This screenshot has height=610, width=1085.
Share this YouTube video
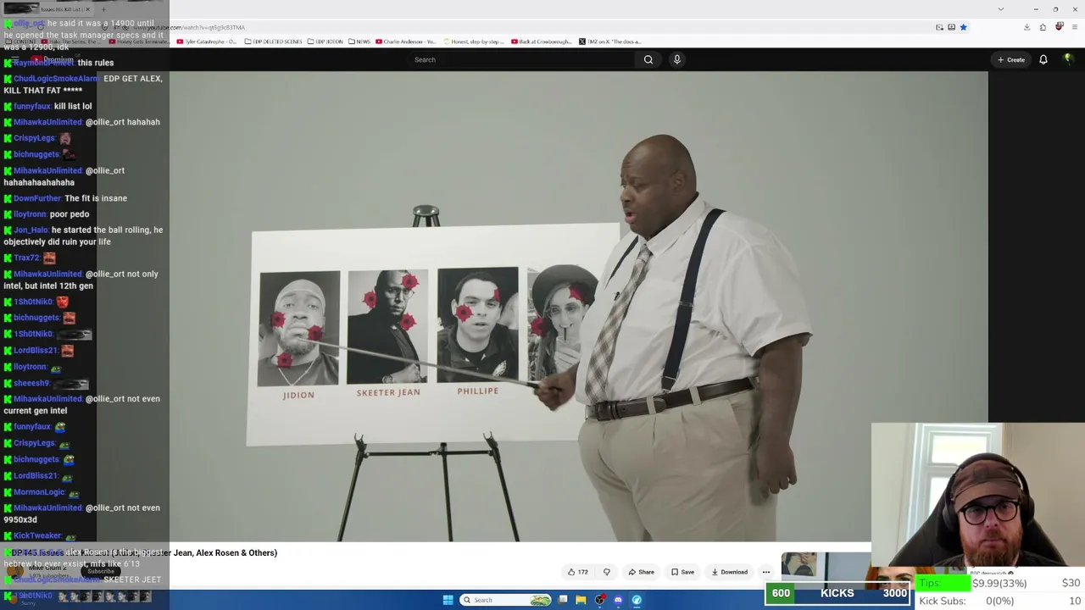click(641, 572)
